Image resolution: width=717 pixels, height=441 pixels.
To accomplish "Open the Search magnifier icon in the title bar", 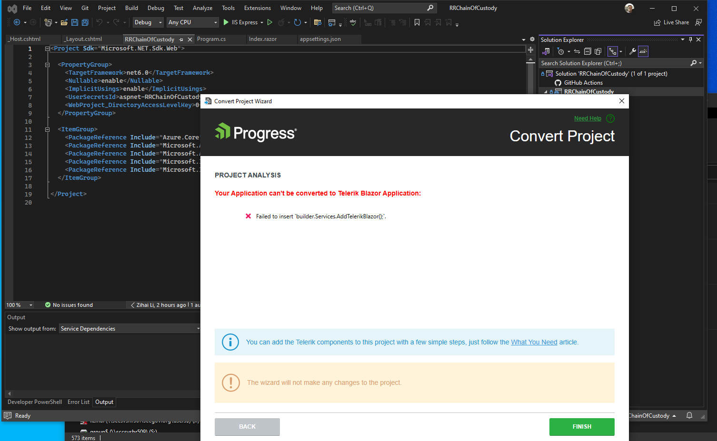I will 430,8.
